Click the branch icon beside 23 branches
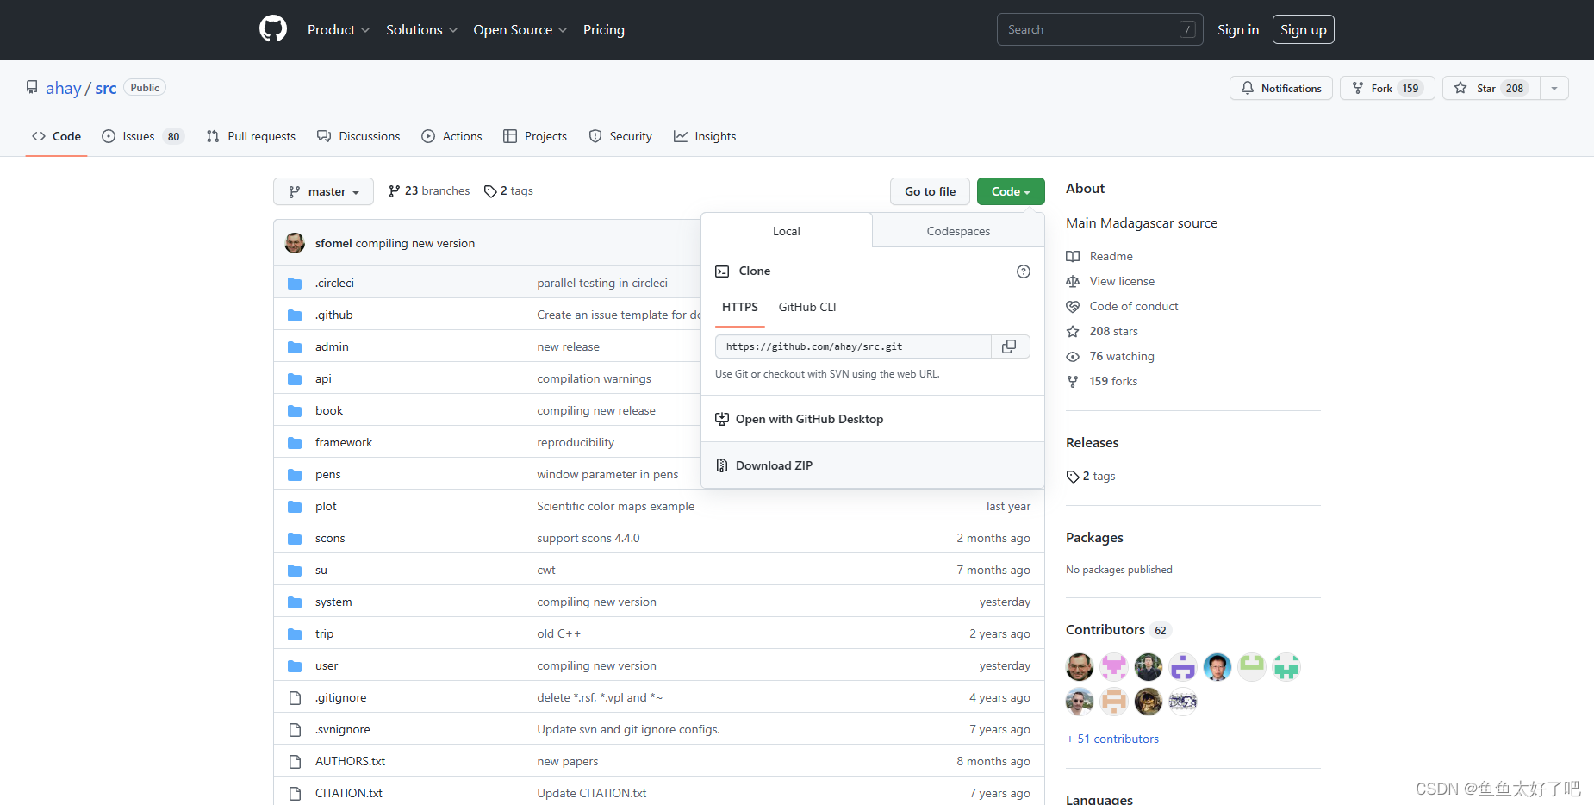The width and height of the screenshot is (1594, 805). click(x=395, y=191)
